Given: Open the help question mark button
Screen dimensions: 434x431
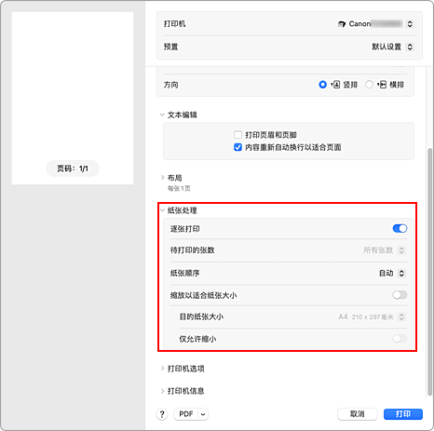Looking at the screenshot, I should click(x=162, y=414).
